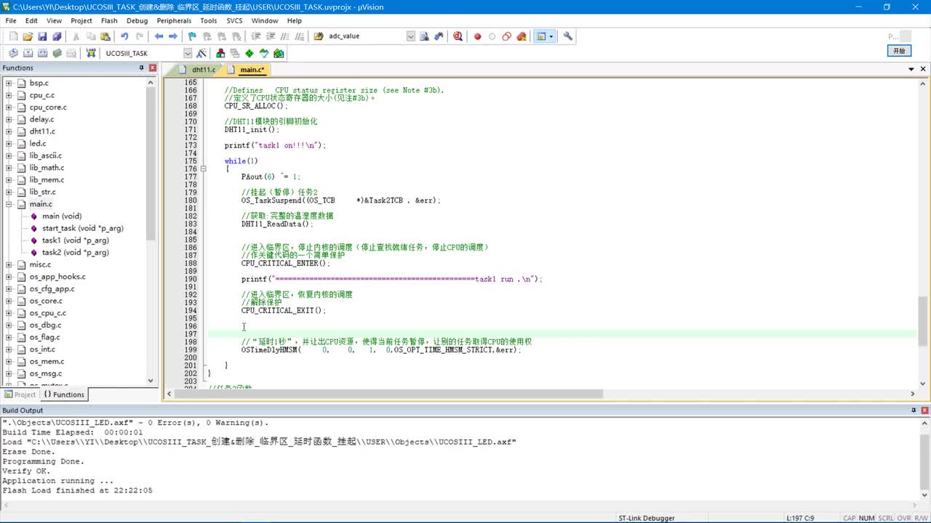
Task: Navigate backwards with the left arrow icon
Action: 159,36
